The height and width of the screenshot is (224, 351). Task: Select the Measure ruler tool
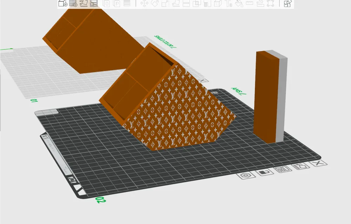tap(249, 3)
